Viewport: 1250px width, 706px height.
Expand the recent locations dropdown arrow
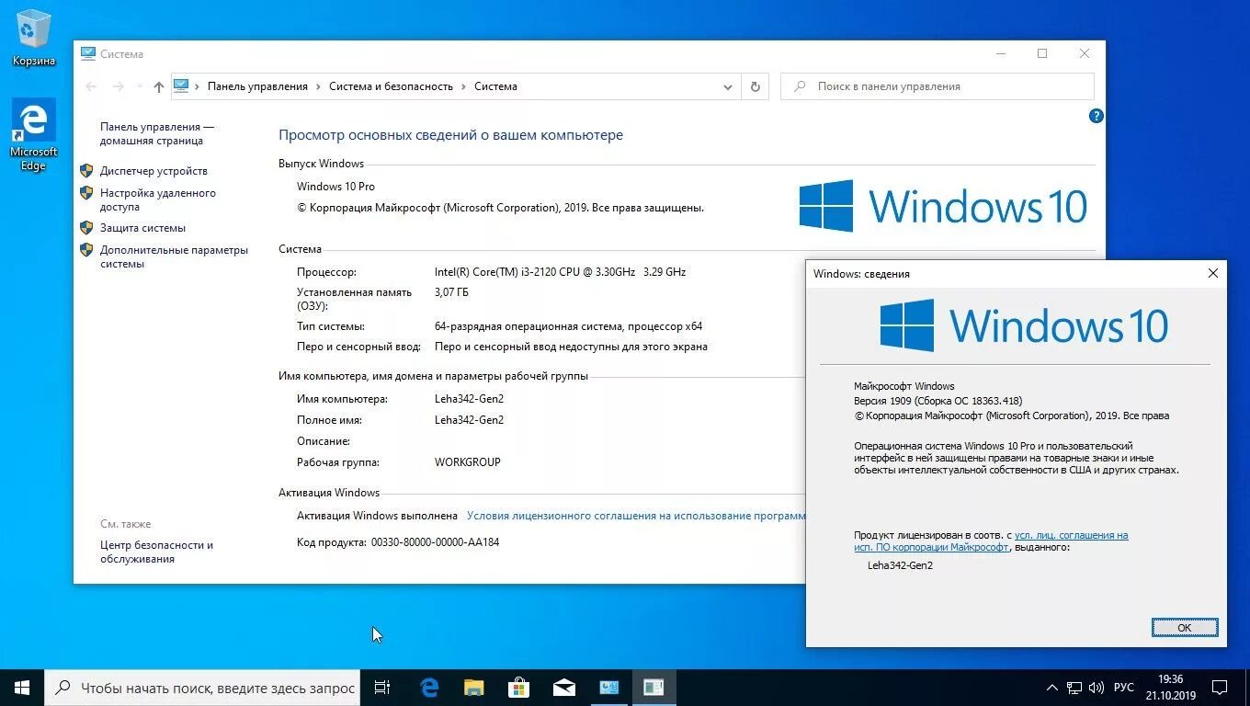pos(139,86)
